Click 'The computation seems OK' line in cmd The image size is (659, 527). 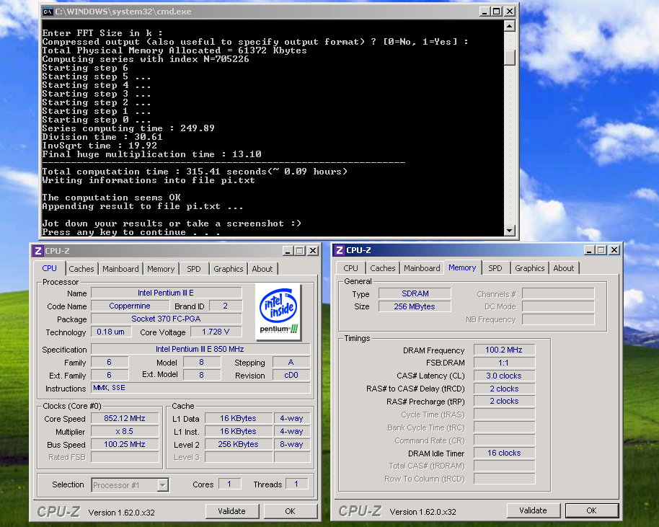coord(111,198)
